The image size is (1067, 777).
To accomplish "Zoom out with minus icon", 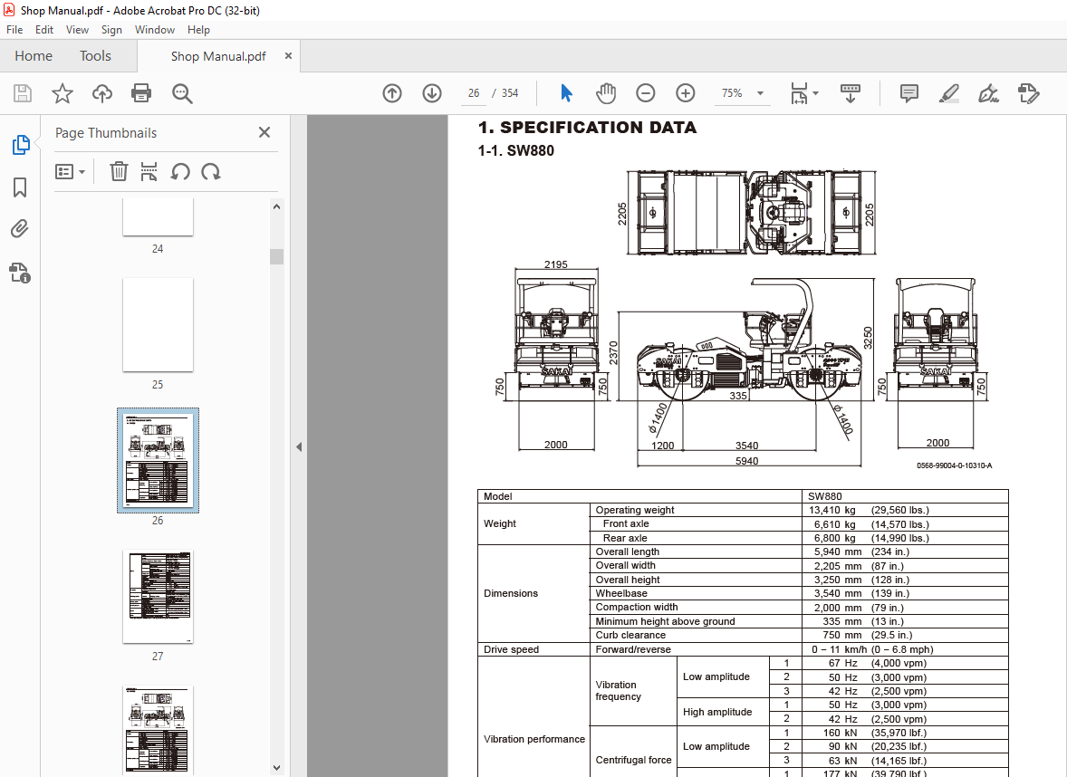I will point(645,93).
